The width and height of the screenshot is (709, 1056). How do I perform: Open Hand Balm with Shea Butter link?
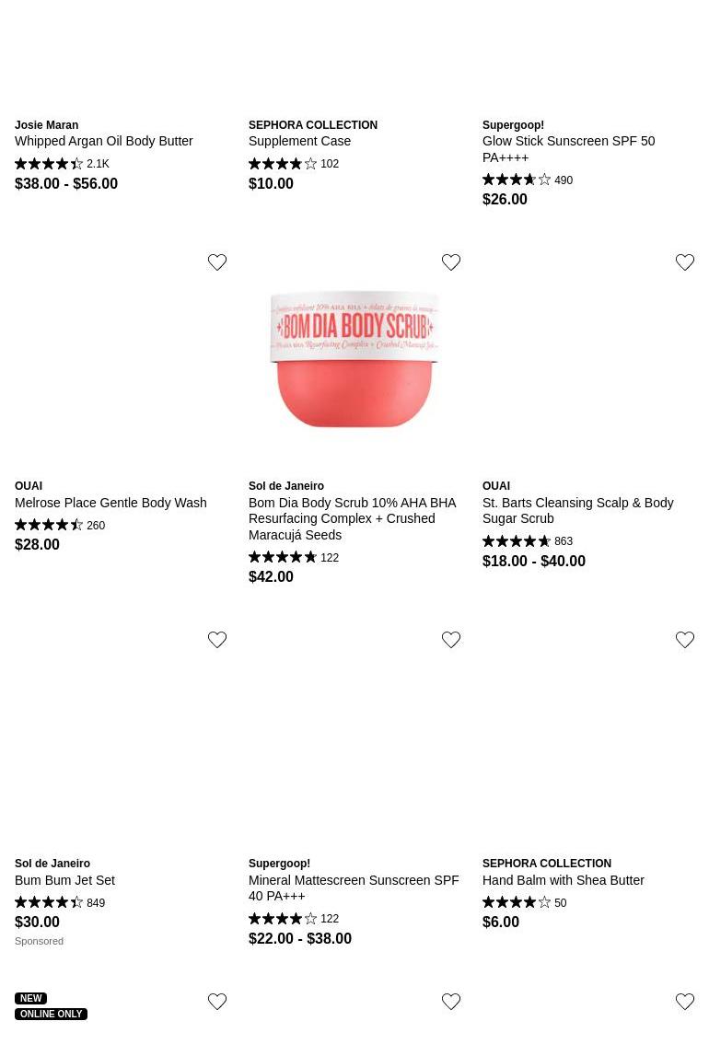(563, 880)
